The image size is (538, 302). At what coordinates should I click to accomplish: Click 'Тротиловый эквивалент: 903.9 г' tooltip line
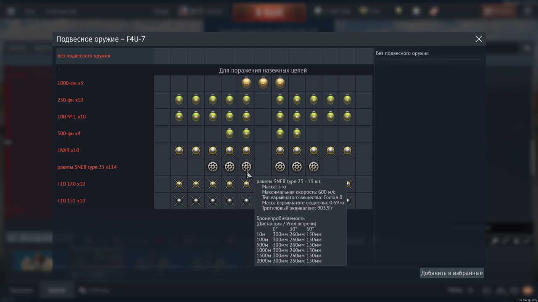(x=297, y=208)
